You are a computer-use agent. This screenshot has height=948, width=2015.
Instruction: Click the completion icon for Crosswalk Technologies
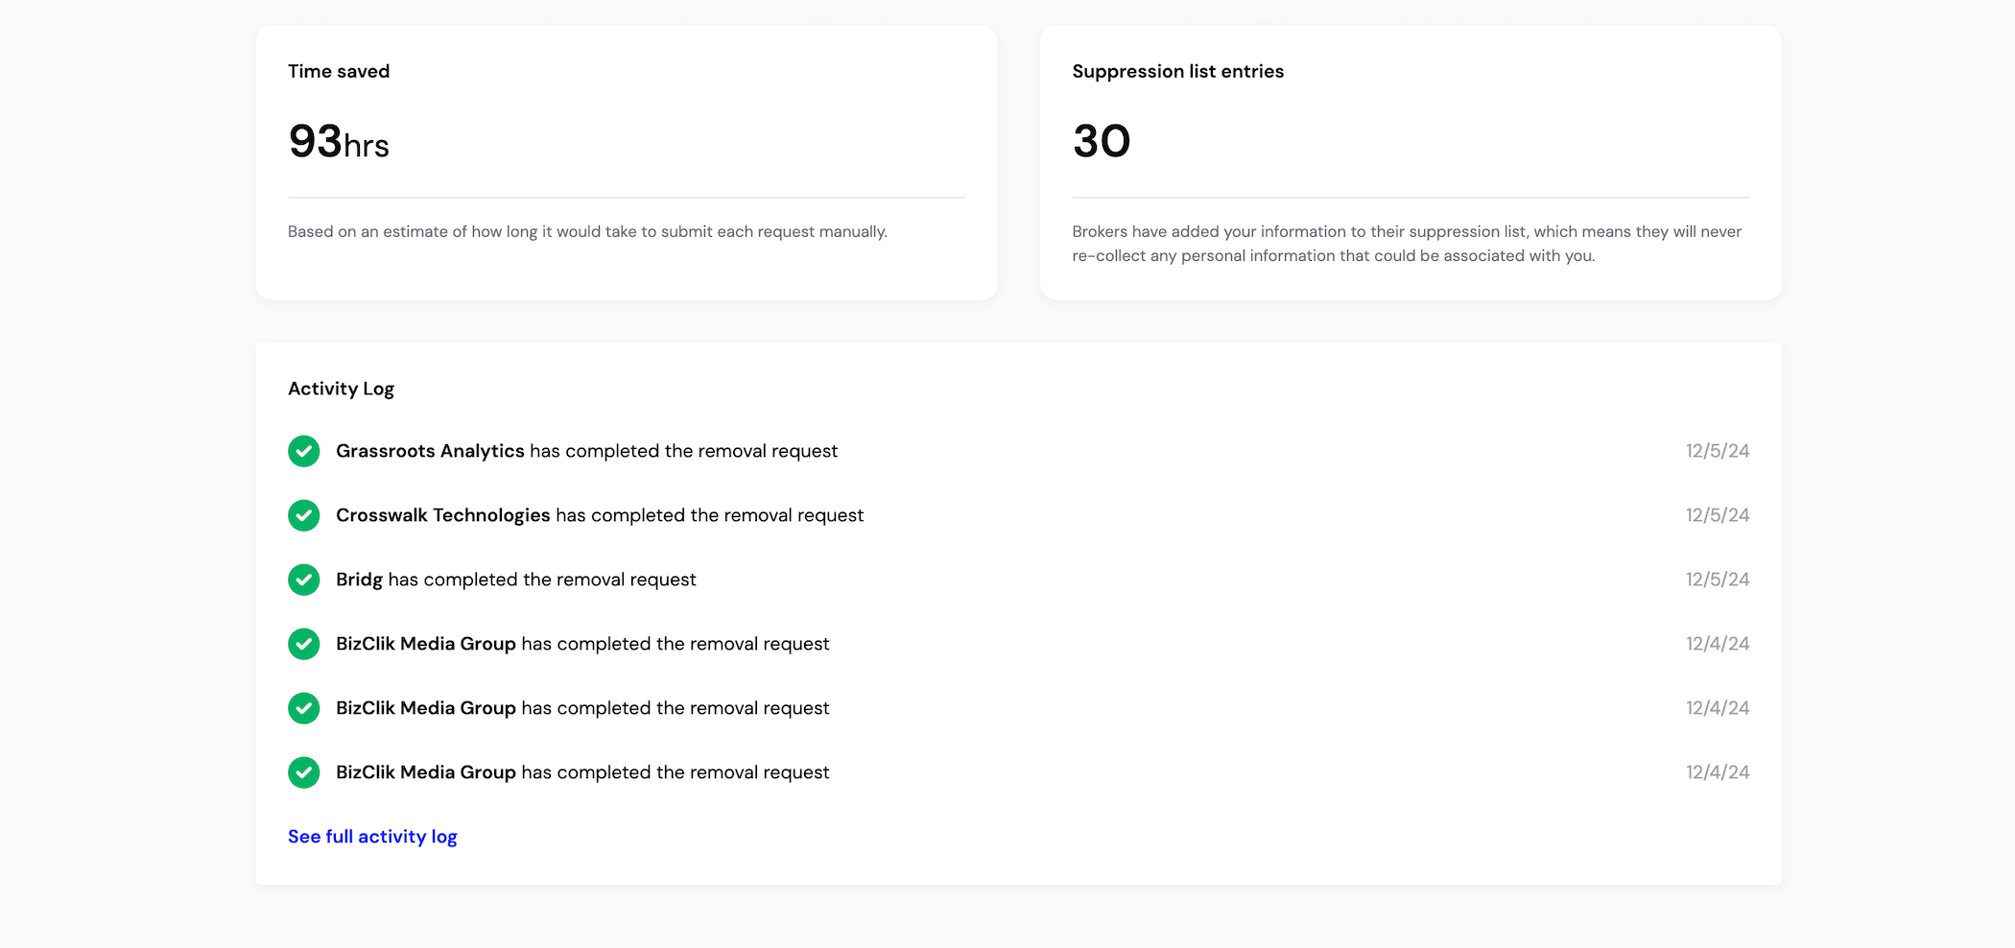(303, 515)
